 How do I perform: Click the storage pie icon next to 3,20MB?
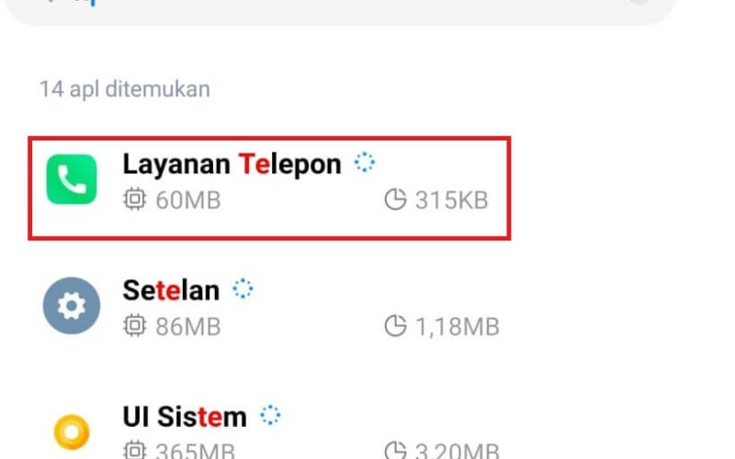pyautogui.click(x=395, y=450)
